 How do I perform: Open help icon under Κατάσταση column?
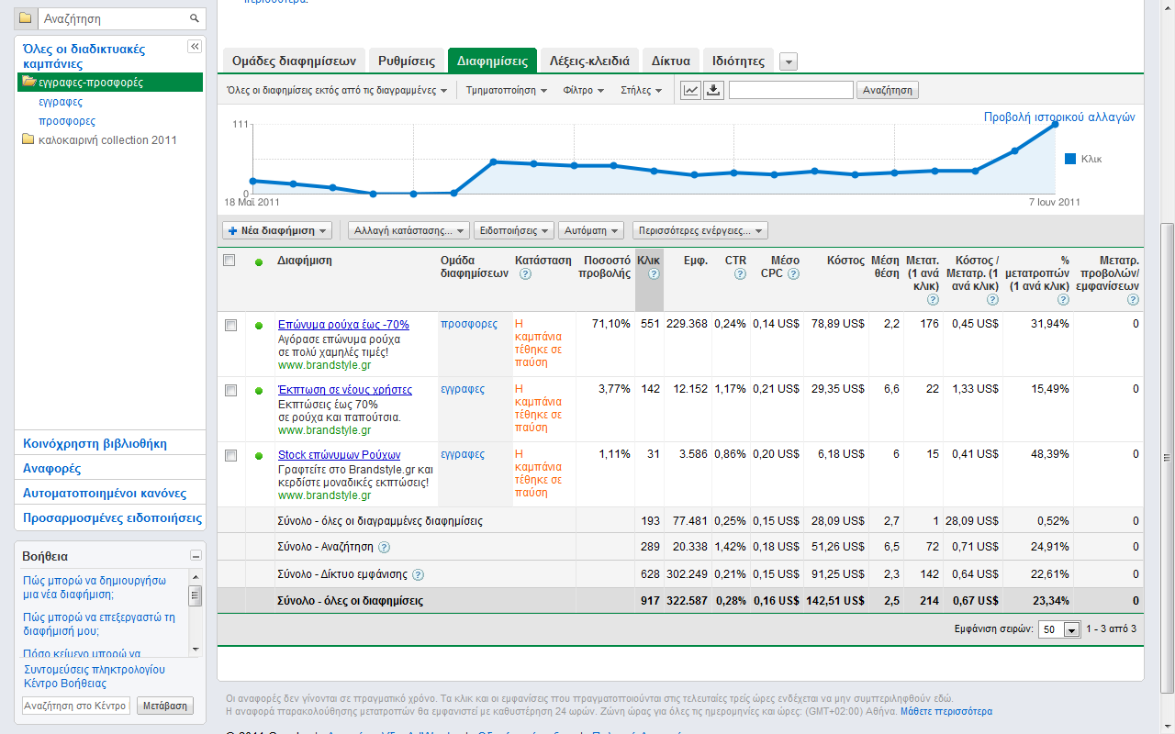tap(525, 273)
